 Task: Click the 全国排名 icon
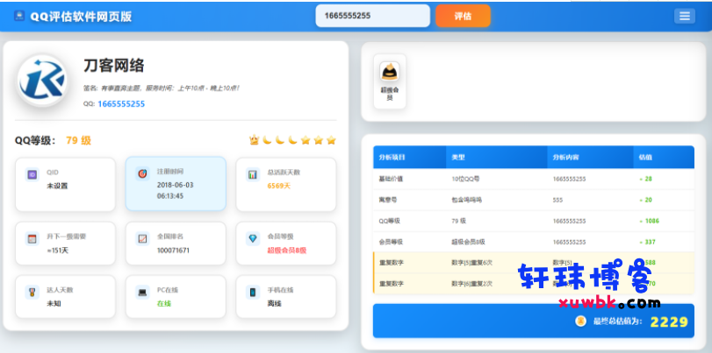click(x=142, y=238)
